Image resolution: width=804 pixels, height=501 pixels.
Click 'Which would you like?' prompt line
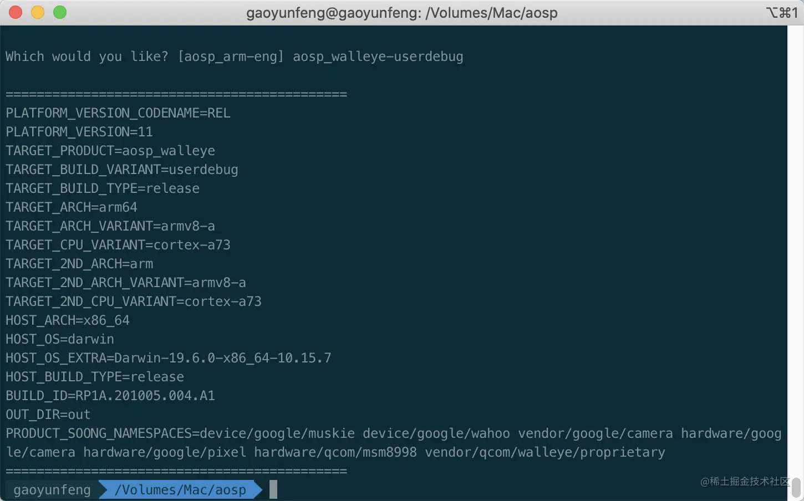click(235, 57)
